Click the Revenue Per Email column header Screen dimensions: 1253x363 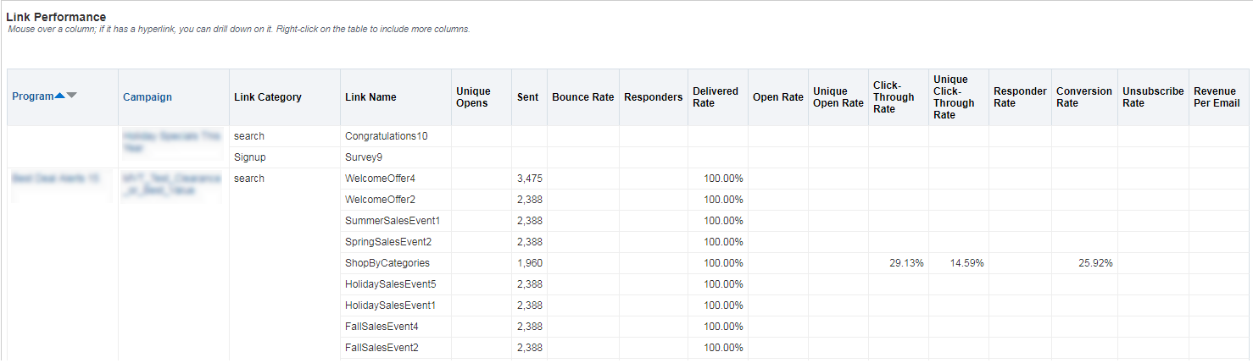click(x=1217, y=97)
